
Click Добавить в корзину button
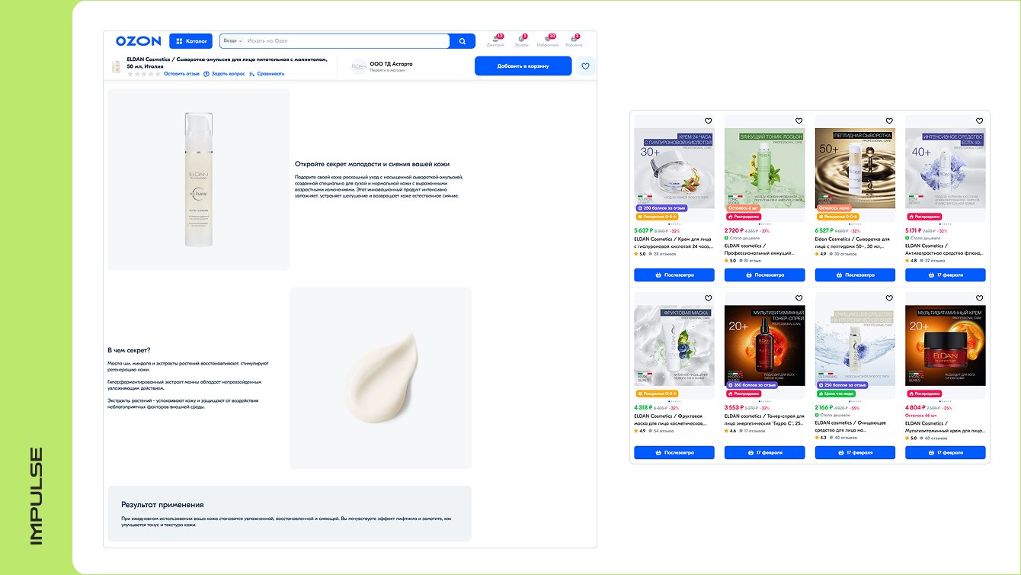coord(523,66)
